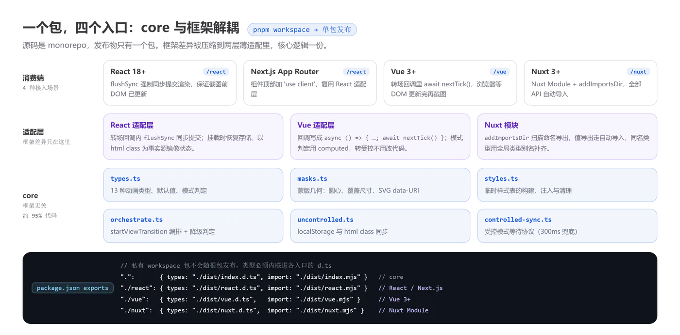Click the "组件顶部加 'use client'" description
Image resolution: width=680 pixels, height=335 pixels.
click(x=308, y=89)
